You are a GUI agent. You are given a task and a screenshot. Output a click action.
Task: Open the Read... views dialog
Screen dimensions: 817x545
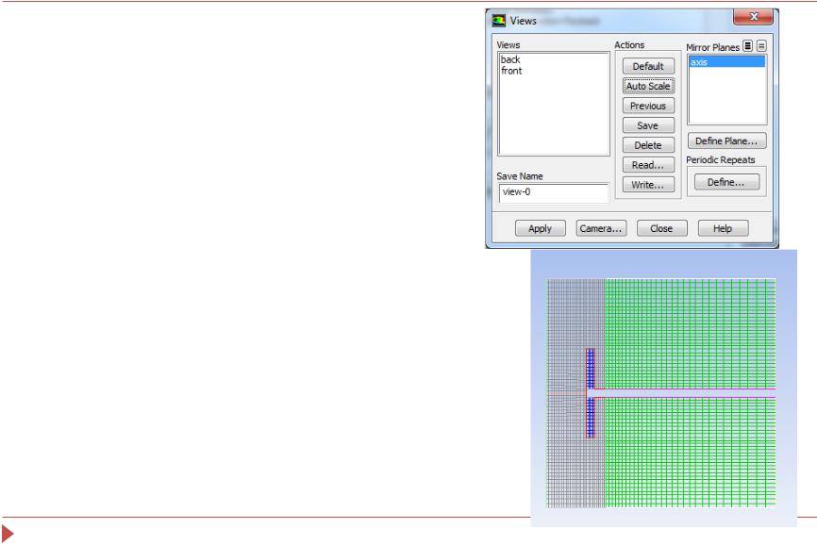point(648,165)
